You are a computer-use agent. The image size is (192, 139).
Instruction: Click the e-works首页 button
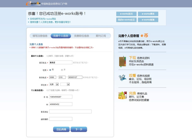click(x=126, y=14)
